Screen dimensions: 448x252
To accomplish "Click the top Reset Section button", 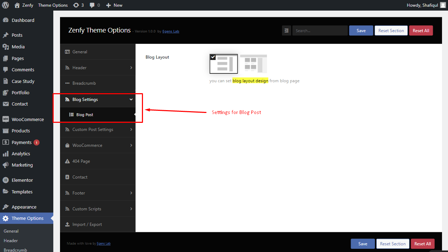I will (x=391, y=31).
